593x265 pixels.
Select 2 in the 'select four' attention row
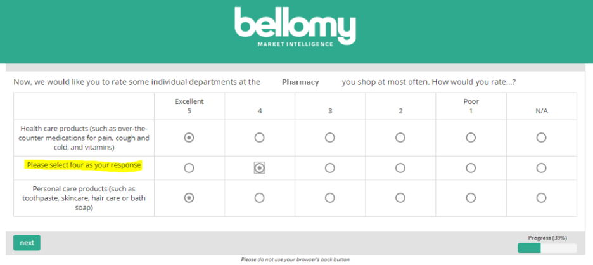(x=400, y=168)
